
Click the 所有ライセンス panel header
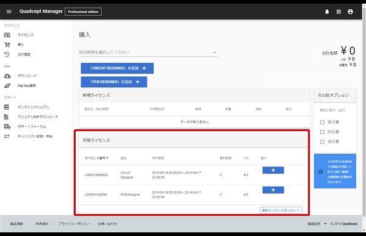click(193, 140)
